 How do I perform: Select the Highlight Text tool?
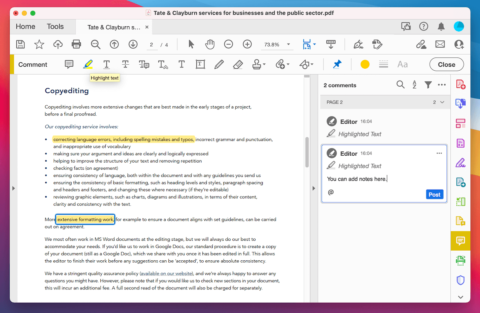pos(88,64)
